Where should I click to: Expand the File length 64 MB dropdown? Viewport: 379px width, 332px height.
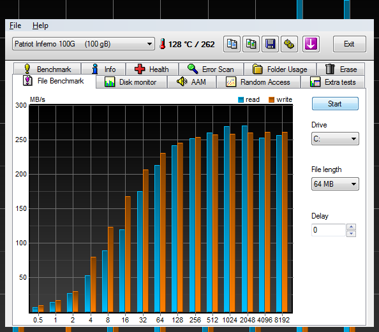335,184
